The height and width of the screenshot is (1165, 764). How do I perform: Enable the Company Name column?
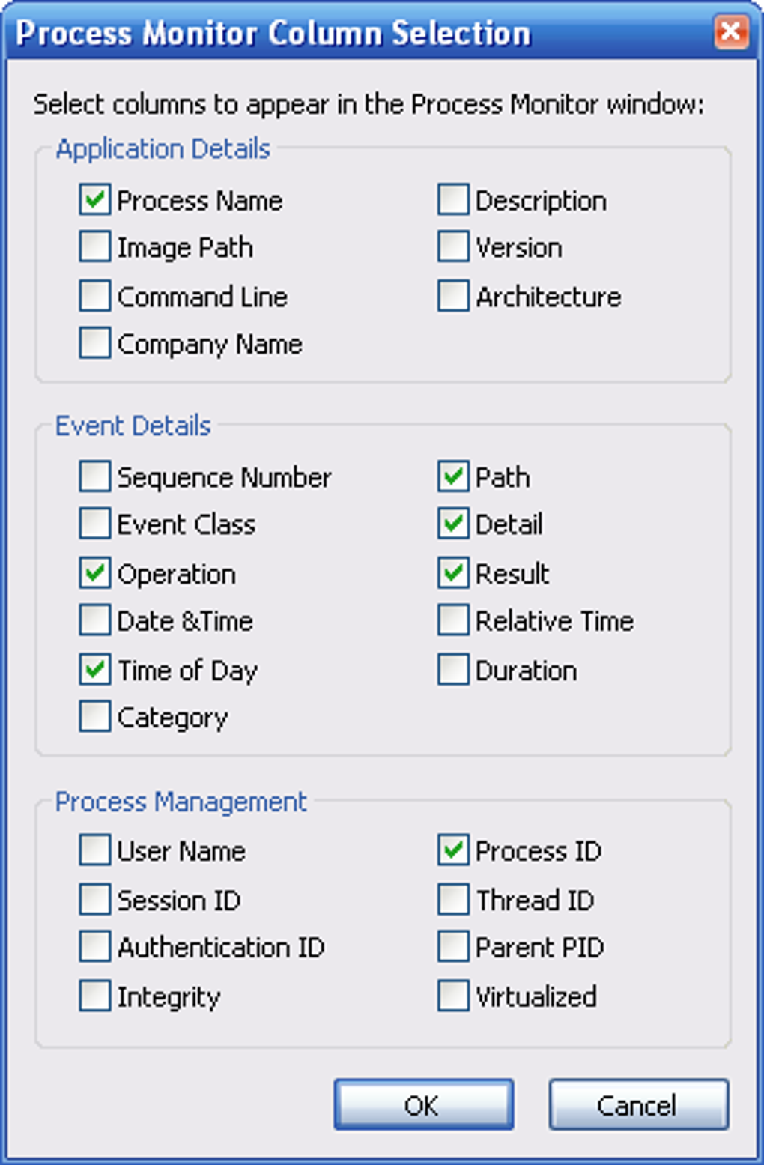tap(94, 343)
